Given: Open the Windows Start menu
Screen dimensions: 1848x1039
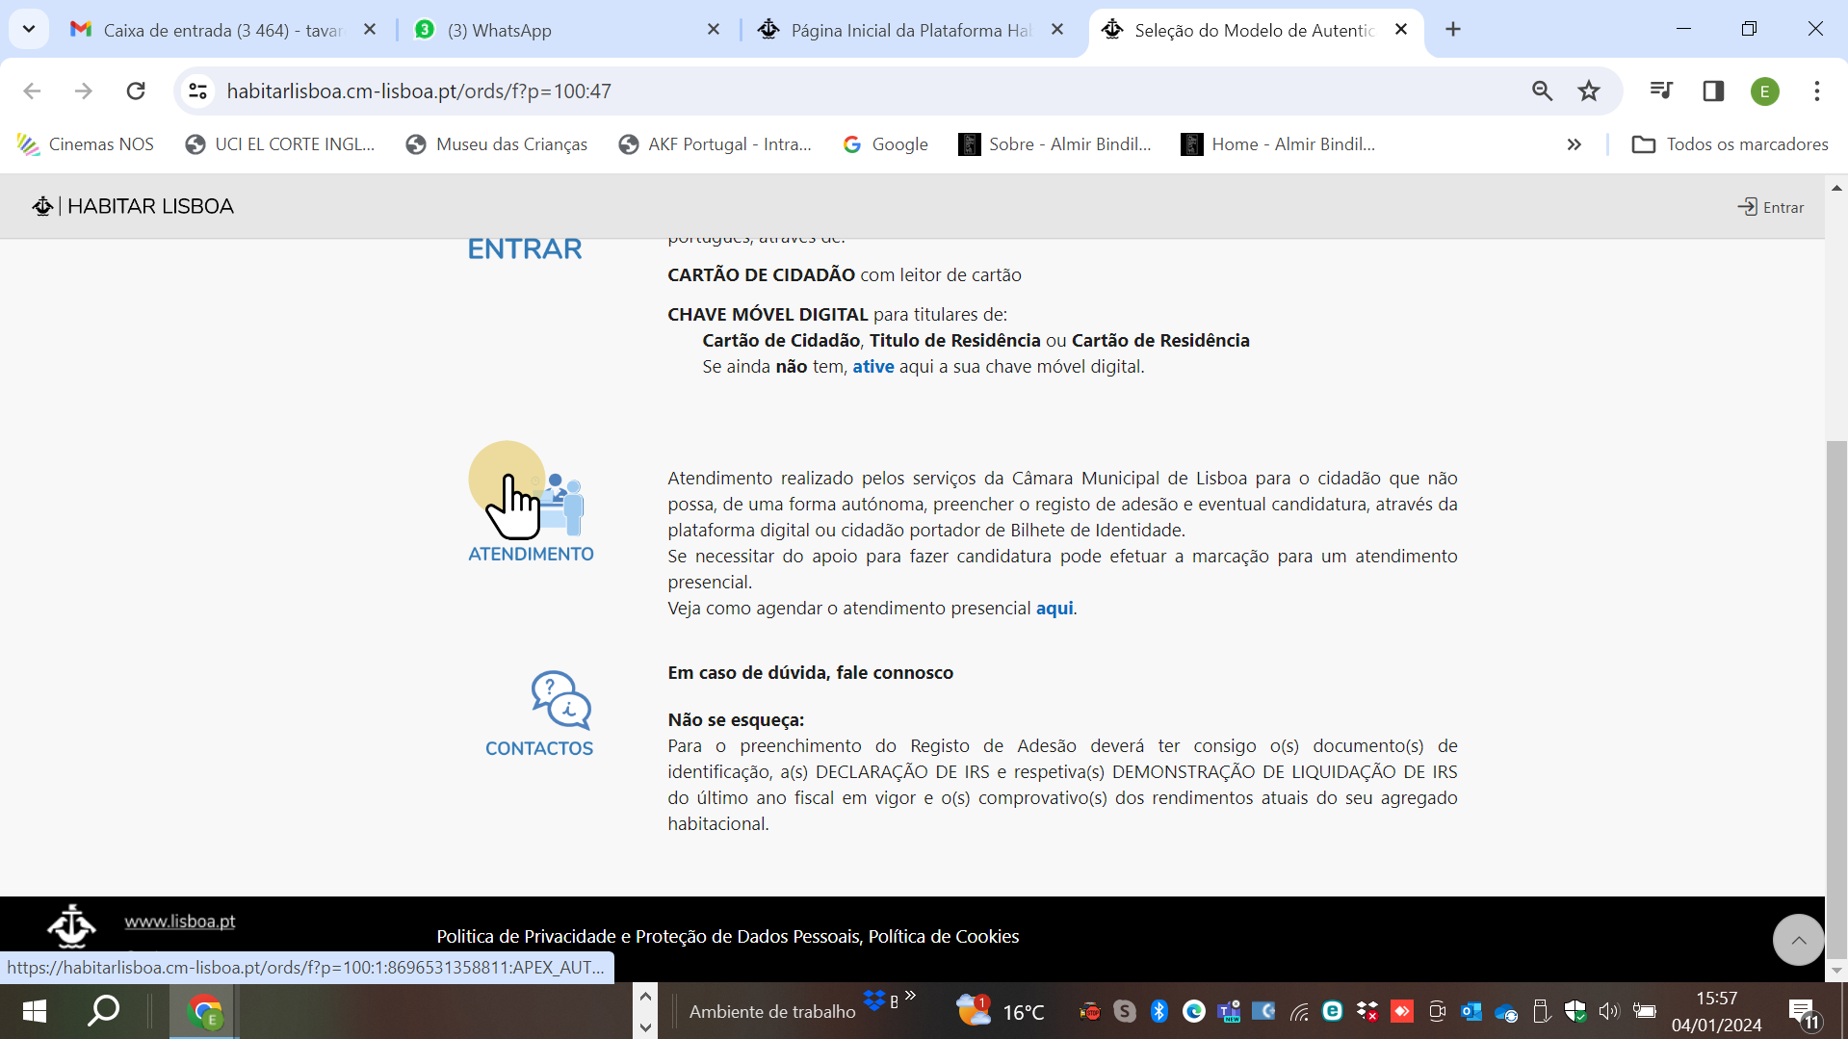Looking at the screenshot, I should tap(35, 1011).
